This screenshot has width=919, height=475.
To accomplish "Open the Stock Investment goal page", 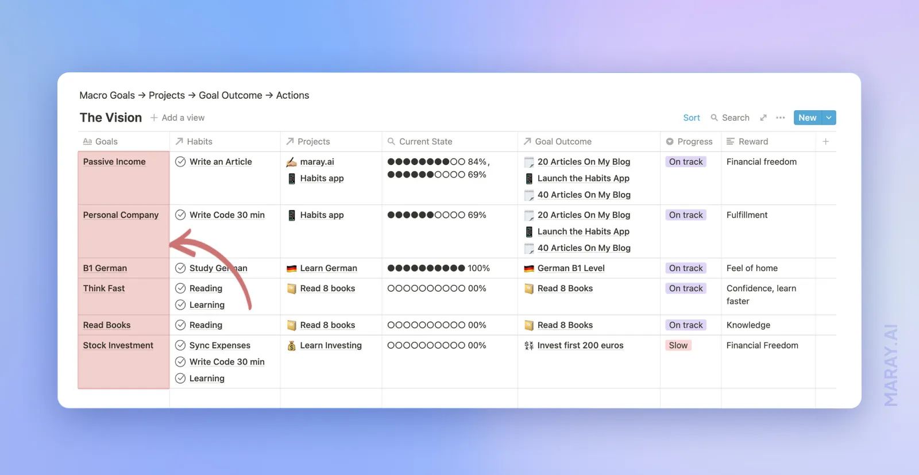I will (118, 345).
